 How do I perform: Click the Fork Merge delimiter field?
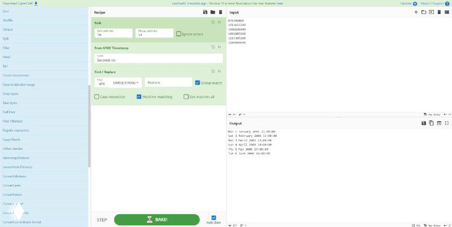(154, 33)
